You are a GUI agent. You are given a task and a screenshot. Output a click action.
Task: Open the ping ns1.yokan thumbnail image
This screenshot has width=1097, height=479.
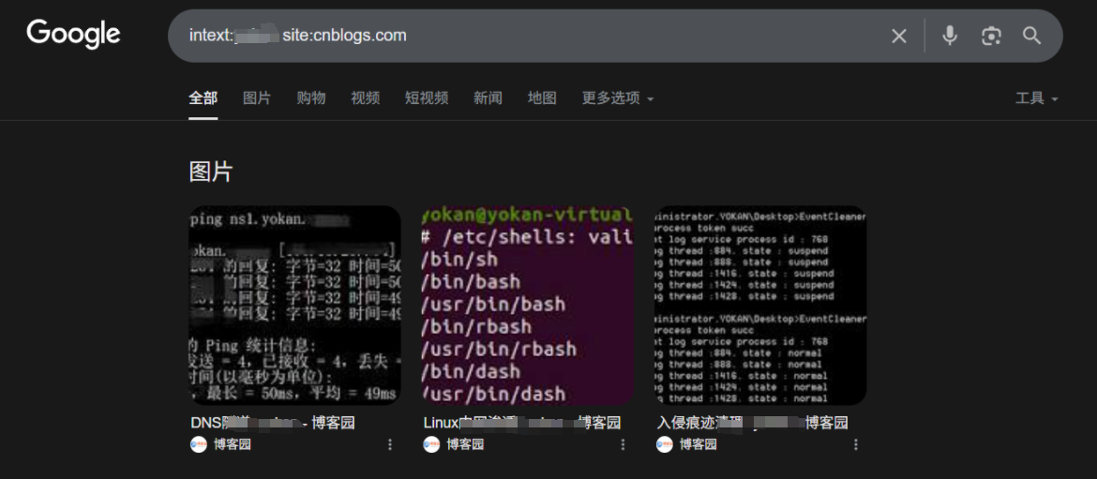click(294, 306)
